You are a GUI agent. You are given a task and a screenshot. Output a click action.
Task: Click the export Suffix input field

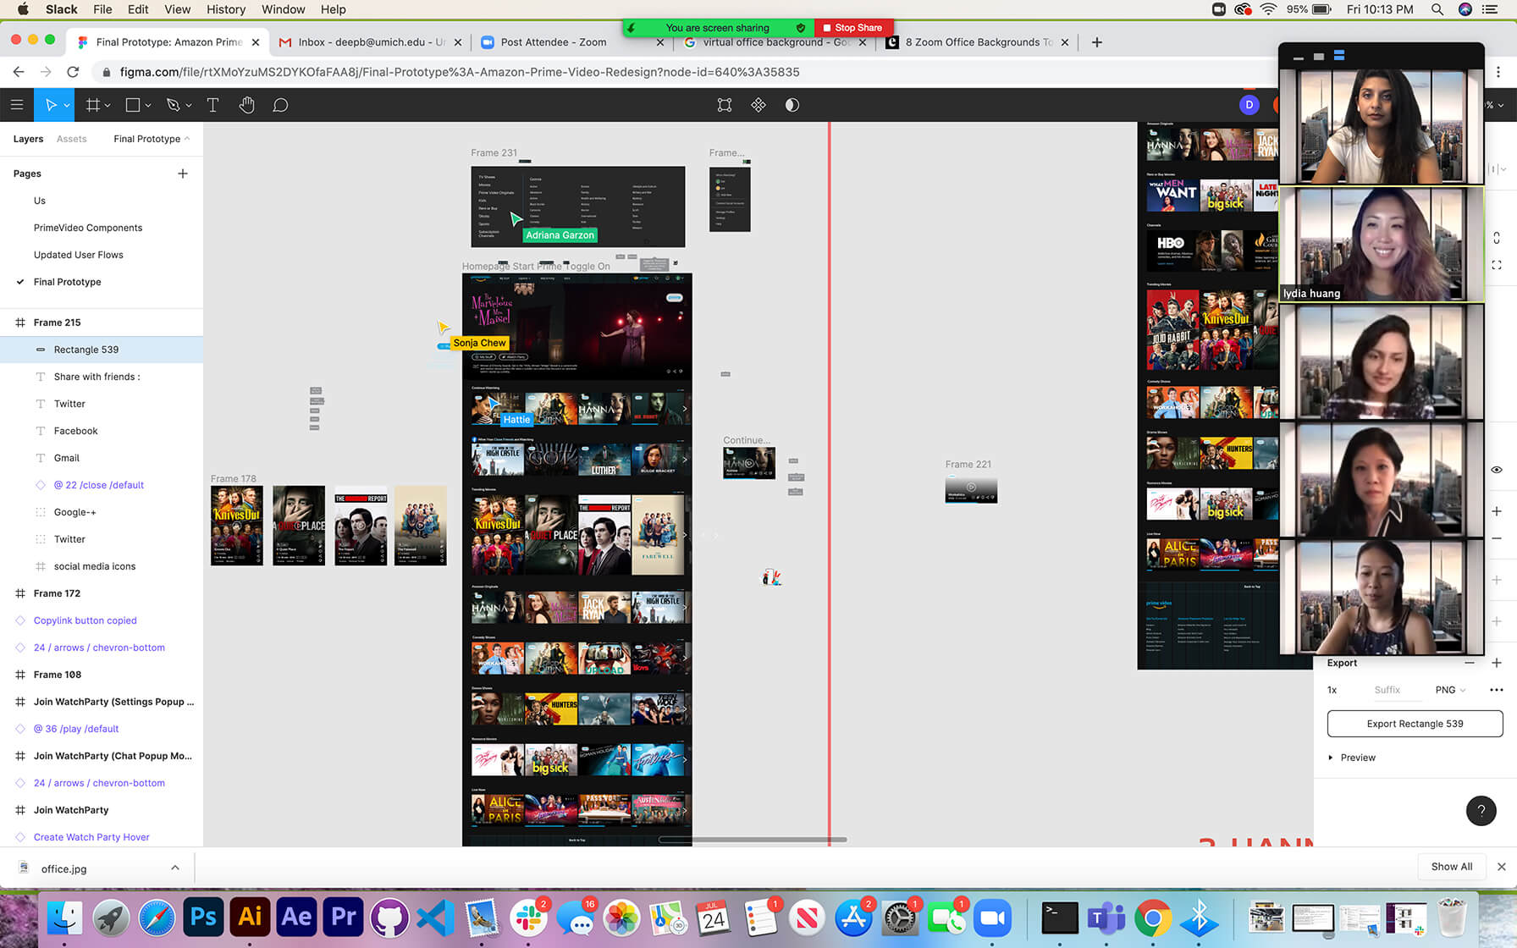[1397, 690]
